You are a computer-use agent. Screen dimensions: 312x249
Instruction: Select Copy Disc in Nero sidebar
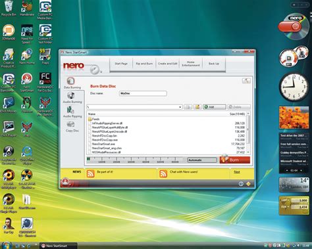pyautogui.click(x=72, y=126)
